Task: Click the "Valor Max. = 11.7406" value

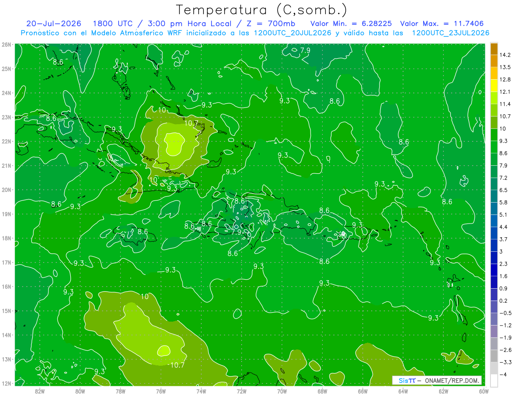Action: pyautogui.click(x=443, y=24)
